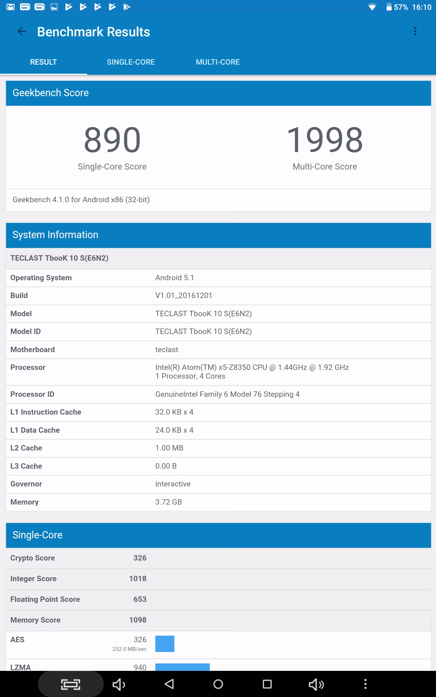Tap the Memory value 3.72 GB
This screenshot has height=697, width=436.
coord(169,502)
